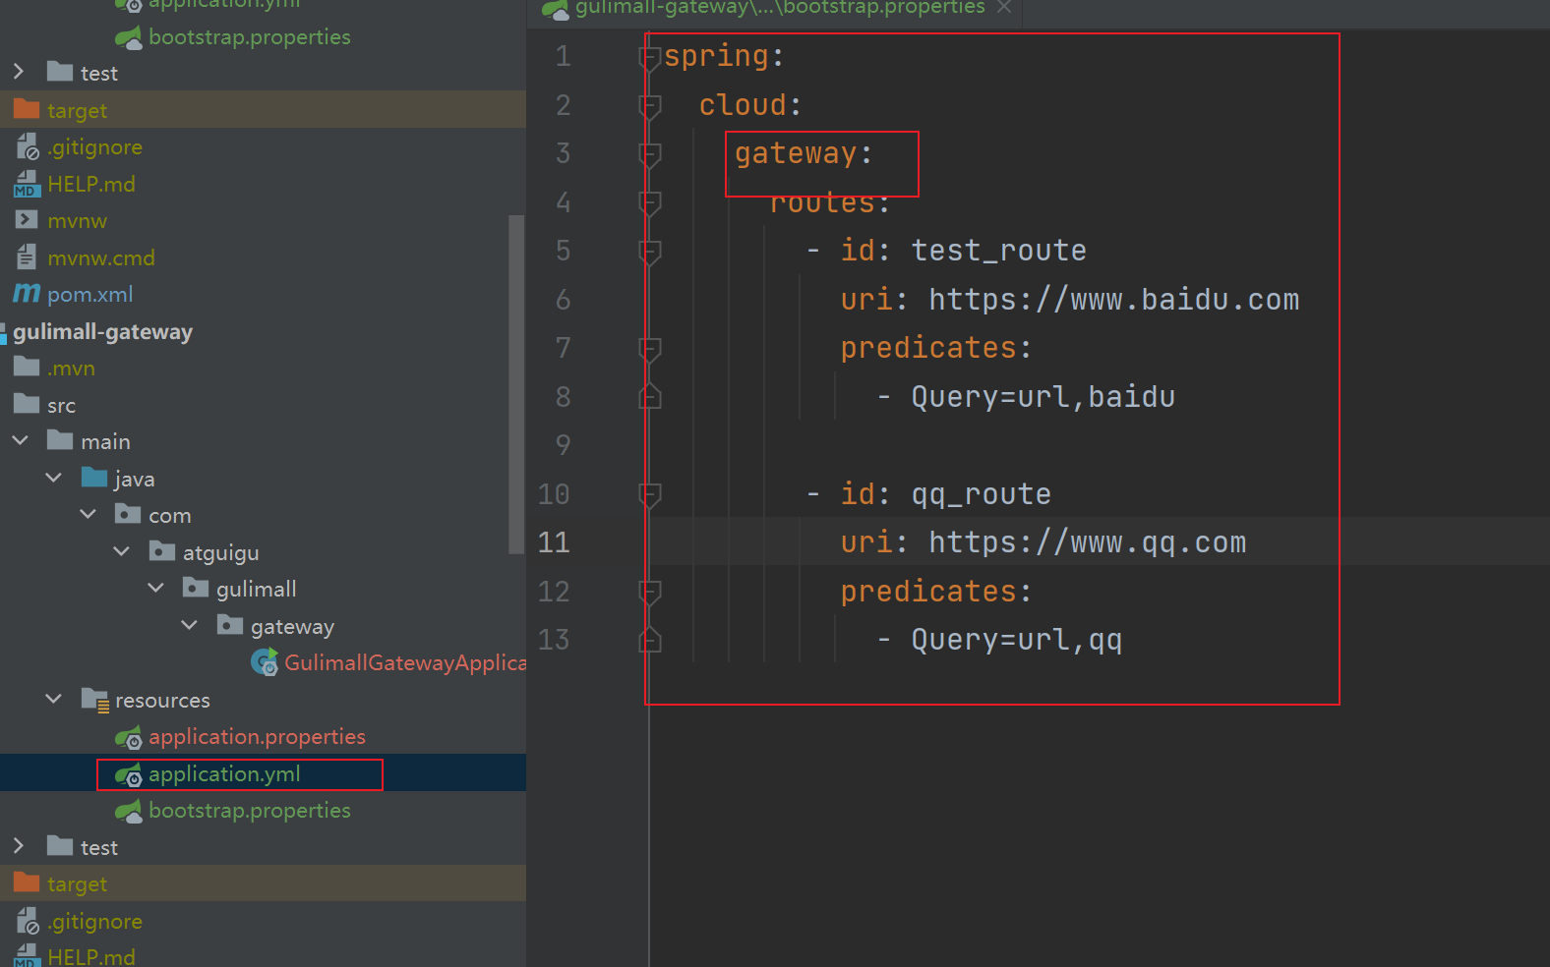The image size is (1550, 967).
Task: Click the Maven pom.xml icon
Action: [x=27, y=294]
